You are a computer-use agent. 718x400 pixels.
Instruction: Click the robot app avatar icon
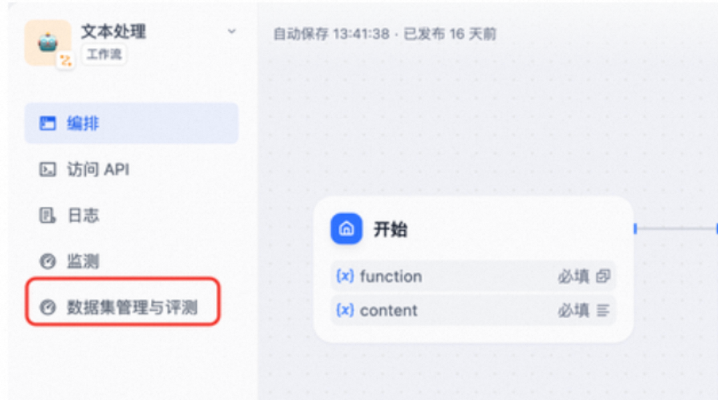click(x=48, y=43)
